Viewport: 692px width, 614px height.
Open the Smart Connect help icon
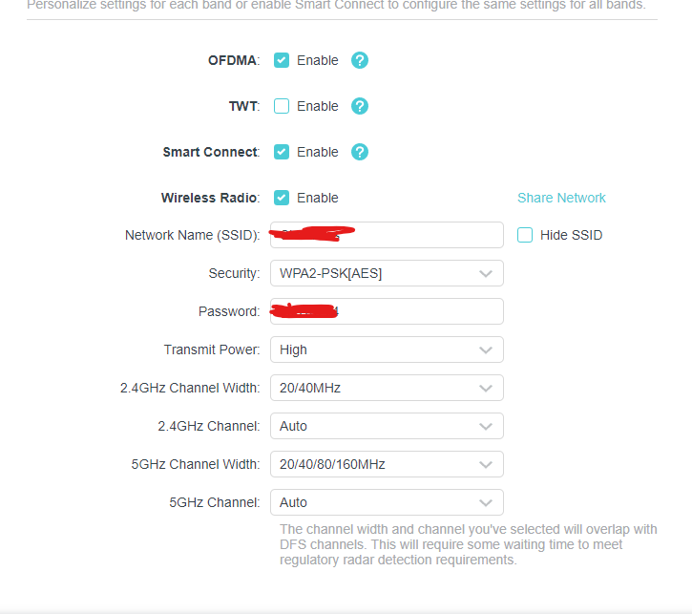[x=359, y=152]
